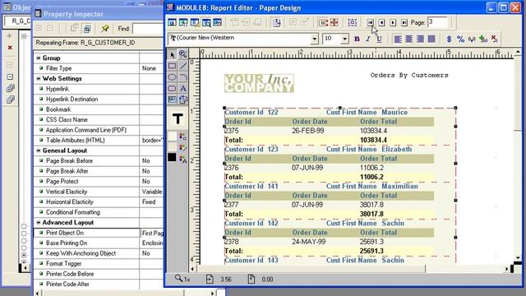This screenshot has height=296, width=526.
Task: Click the Find field in Property Inspector
Action: [148, 29]
